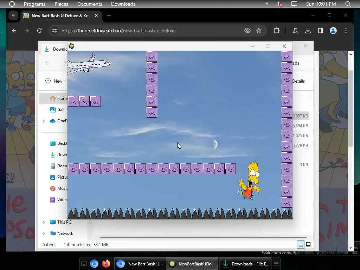Switch to New Bart Bash U browser task
This screenshot has height=270, width=360.
[x=140, y=264]
